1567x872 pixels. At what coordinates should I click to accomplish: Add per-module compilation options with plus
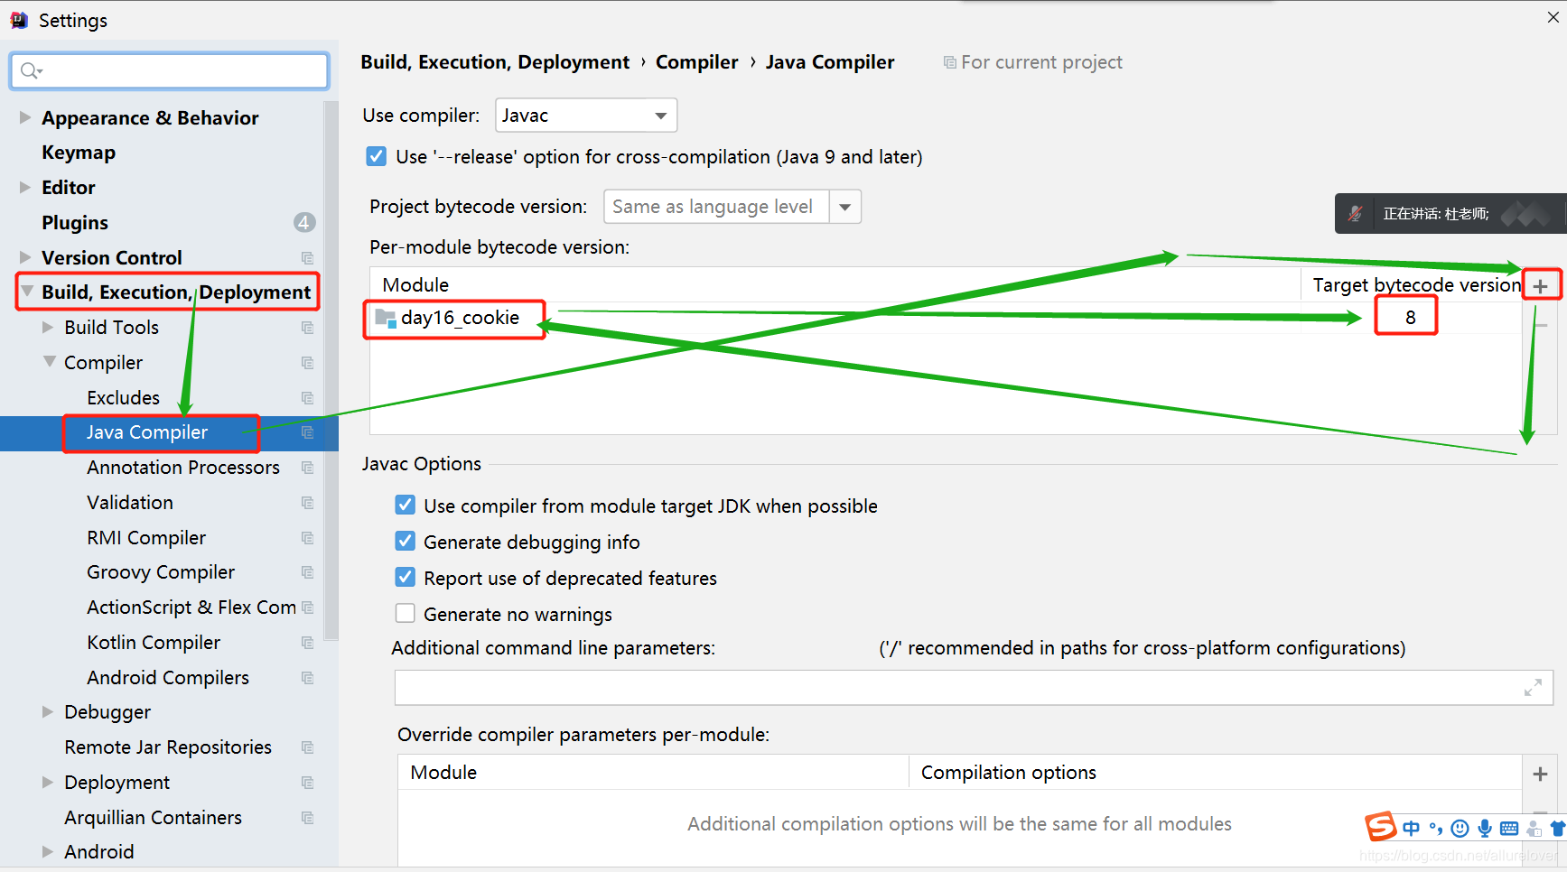[x=1541, y=774]
